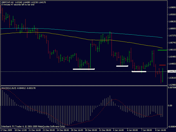Click the 1.66115 price axis label

[x=172, y=50]
